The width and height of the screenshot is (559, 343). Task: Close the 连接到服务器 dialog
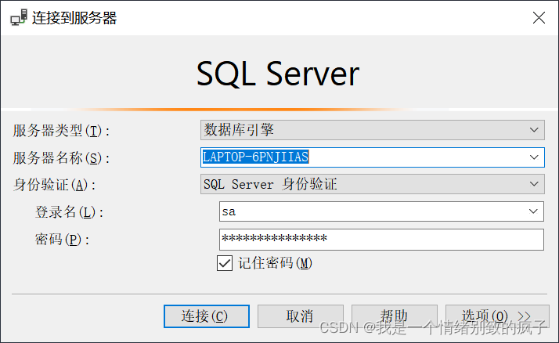pyautogui.click(x=539, y=17)
